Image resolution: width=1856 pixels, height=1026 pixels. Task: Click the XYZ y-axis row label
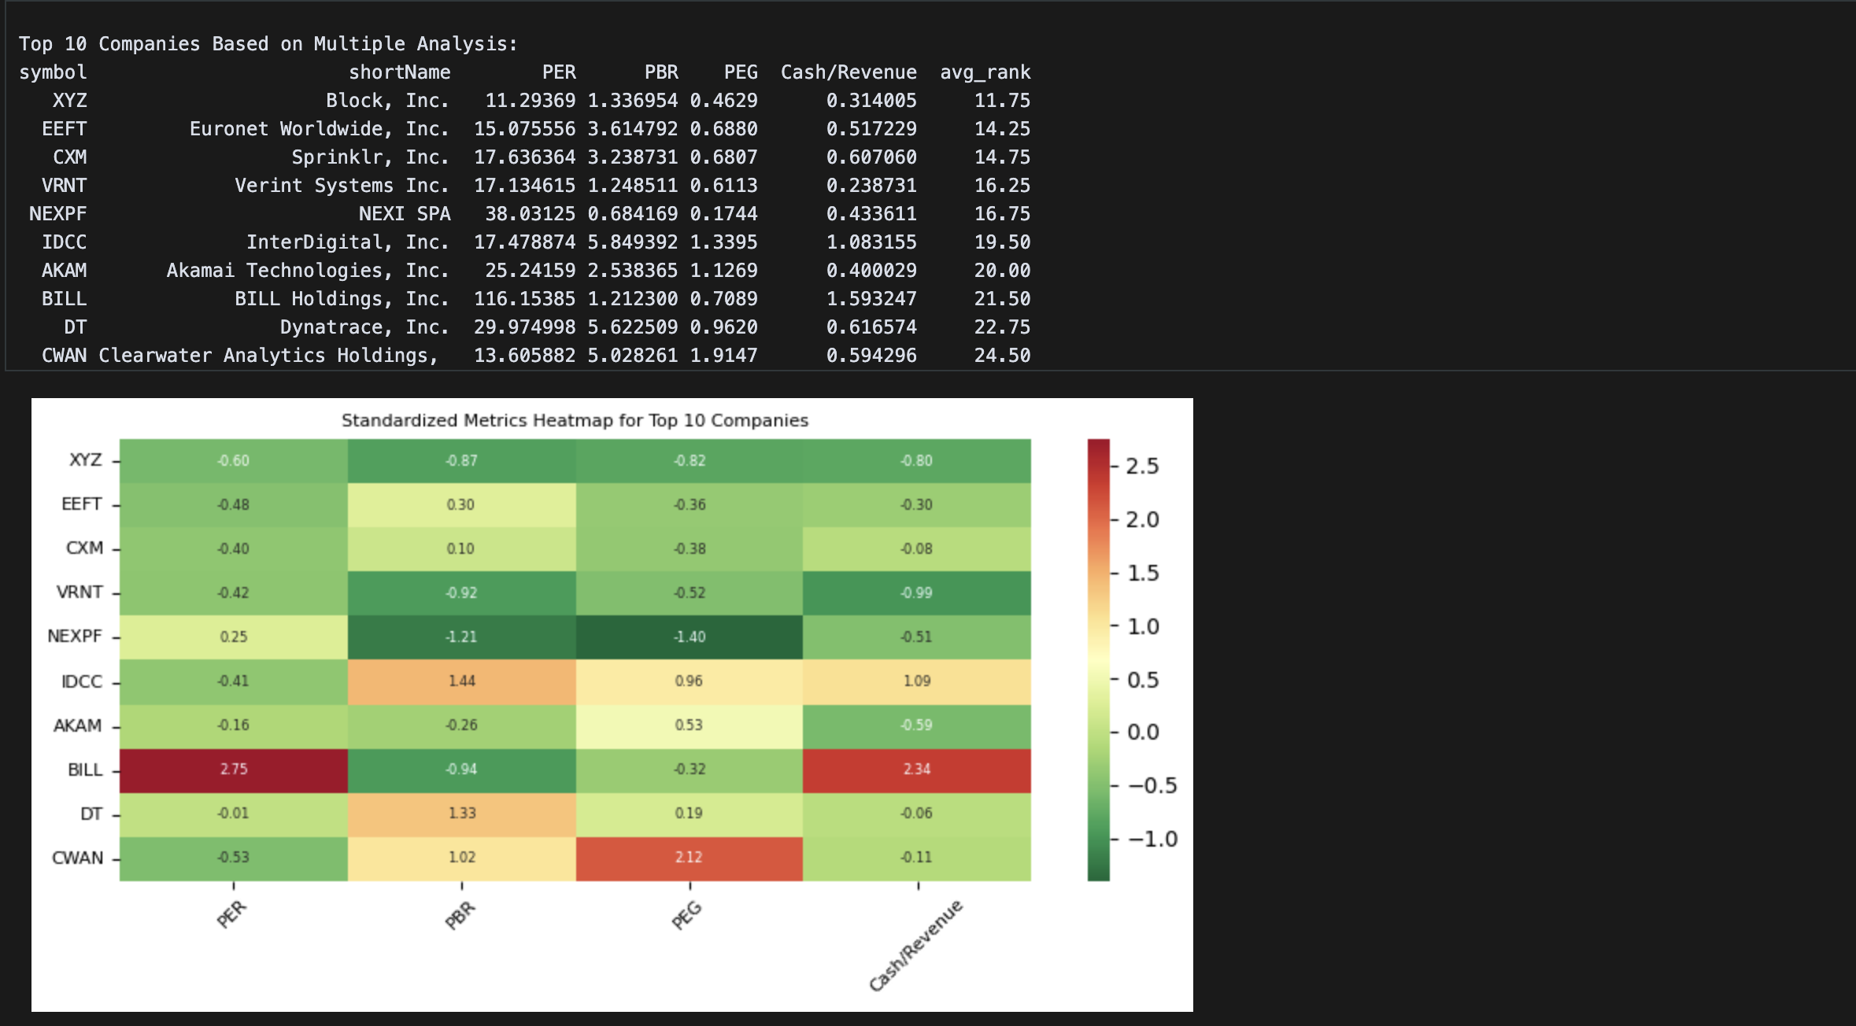(x=85, y=460)
